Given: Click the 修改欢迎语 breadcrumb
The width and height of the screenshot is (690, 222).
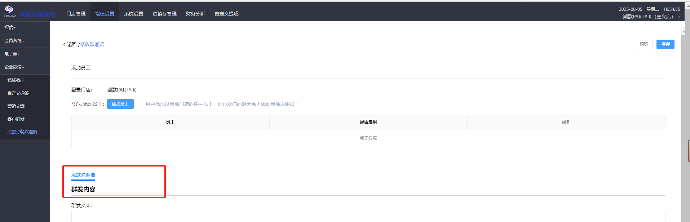Looking at the screenshot, I should click(x=92, y=44).
